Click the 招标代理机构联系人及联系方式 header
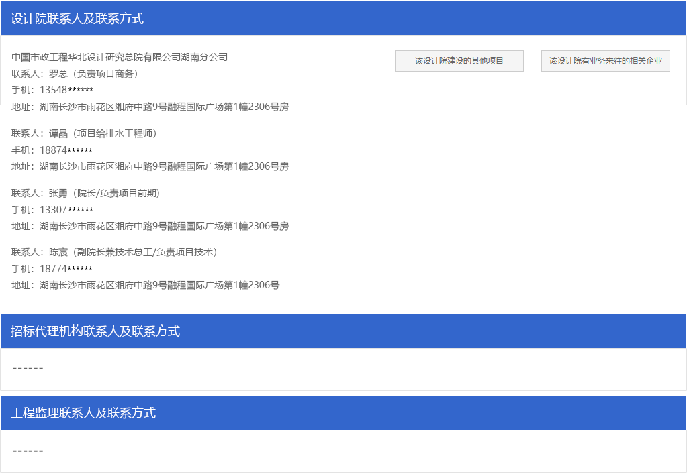 95,331
